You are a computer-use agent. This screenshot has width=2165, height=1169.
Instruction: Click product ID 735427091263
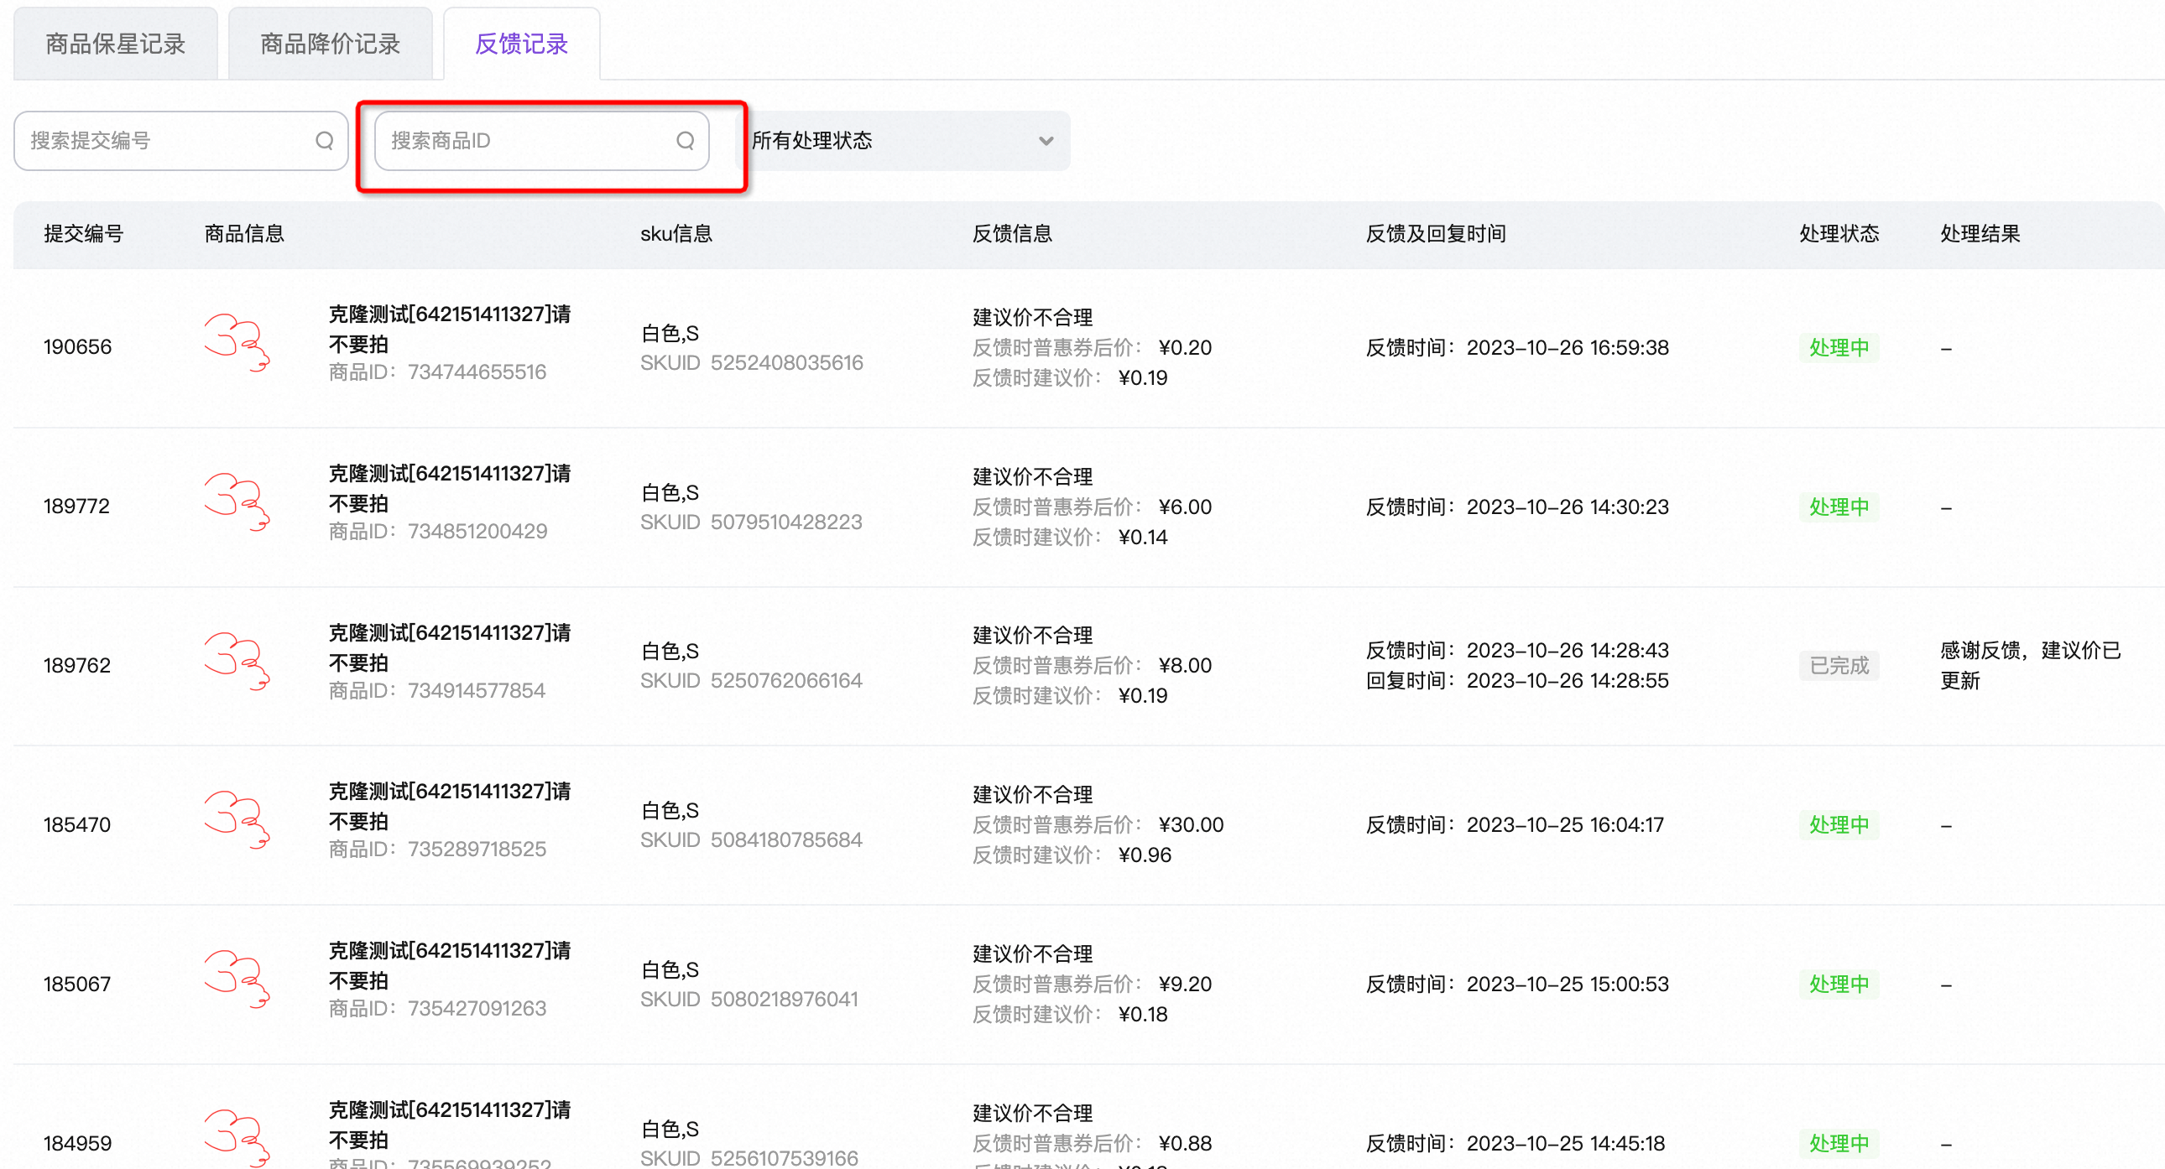click(x=477, y=1009)
